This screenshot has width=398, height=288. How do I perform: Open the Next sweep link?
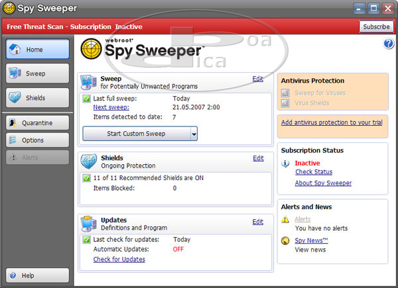pos(111,107)
